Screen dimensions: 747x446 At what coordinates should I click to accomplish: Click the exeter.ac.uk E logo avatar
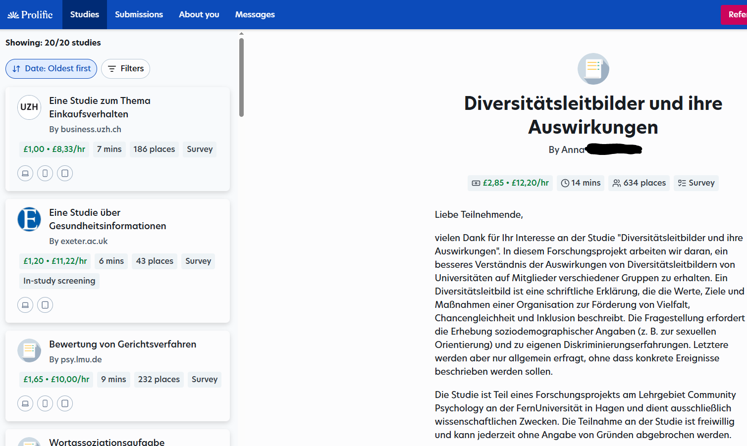29,219
